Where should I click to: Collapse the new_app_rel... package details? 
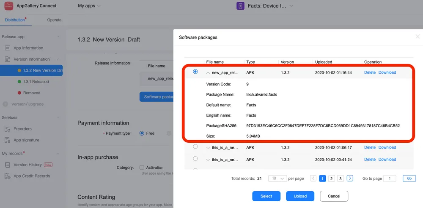coord(208,72)
